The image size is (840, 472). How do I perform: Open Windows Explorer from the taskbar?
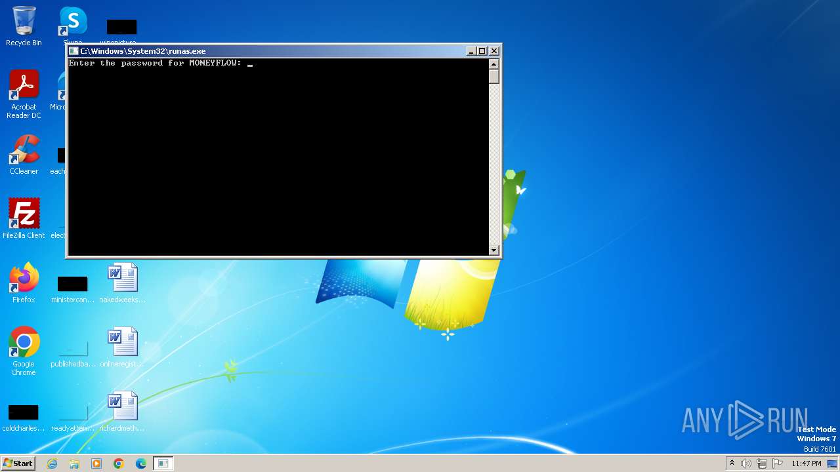[74, 463]
